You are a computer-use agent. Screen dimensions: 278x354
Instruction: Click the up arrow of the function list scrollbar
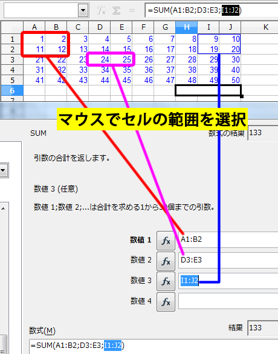click(x=3, y=209)
